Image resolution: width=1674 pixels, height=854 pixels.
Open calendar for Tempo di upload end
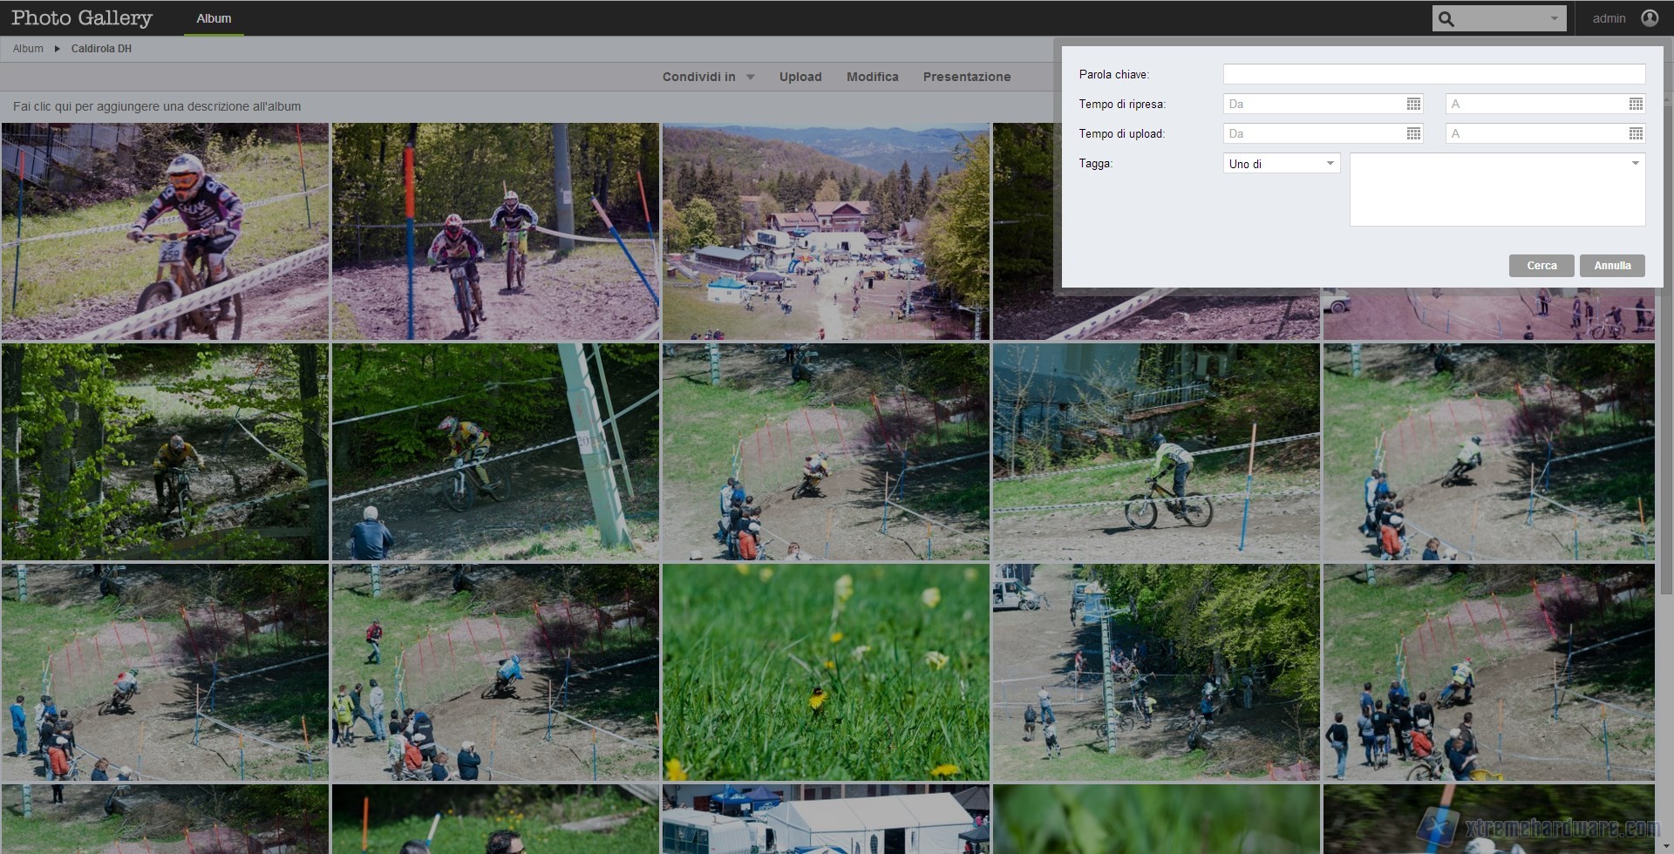coord(1636,134)
